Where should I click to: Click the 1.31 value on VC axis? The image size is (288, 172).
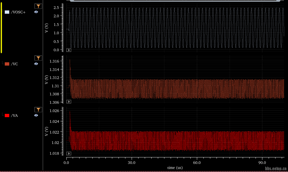55,86
